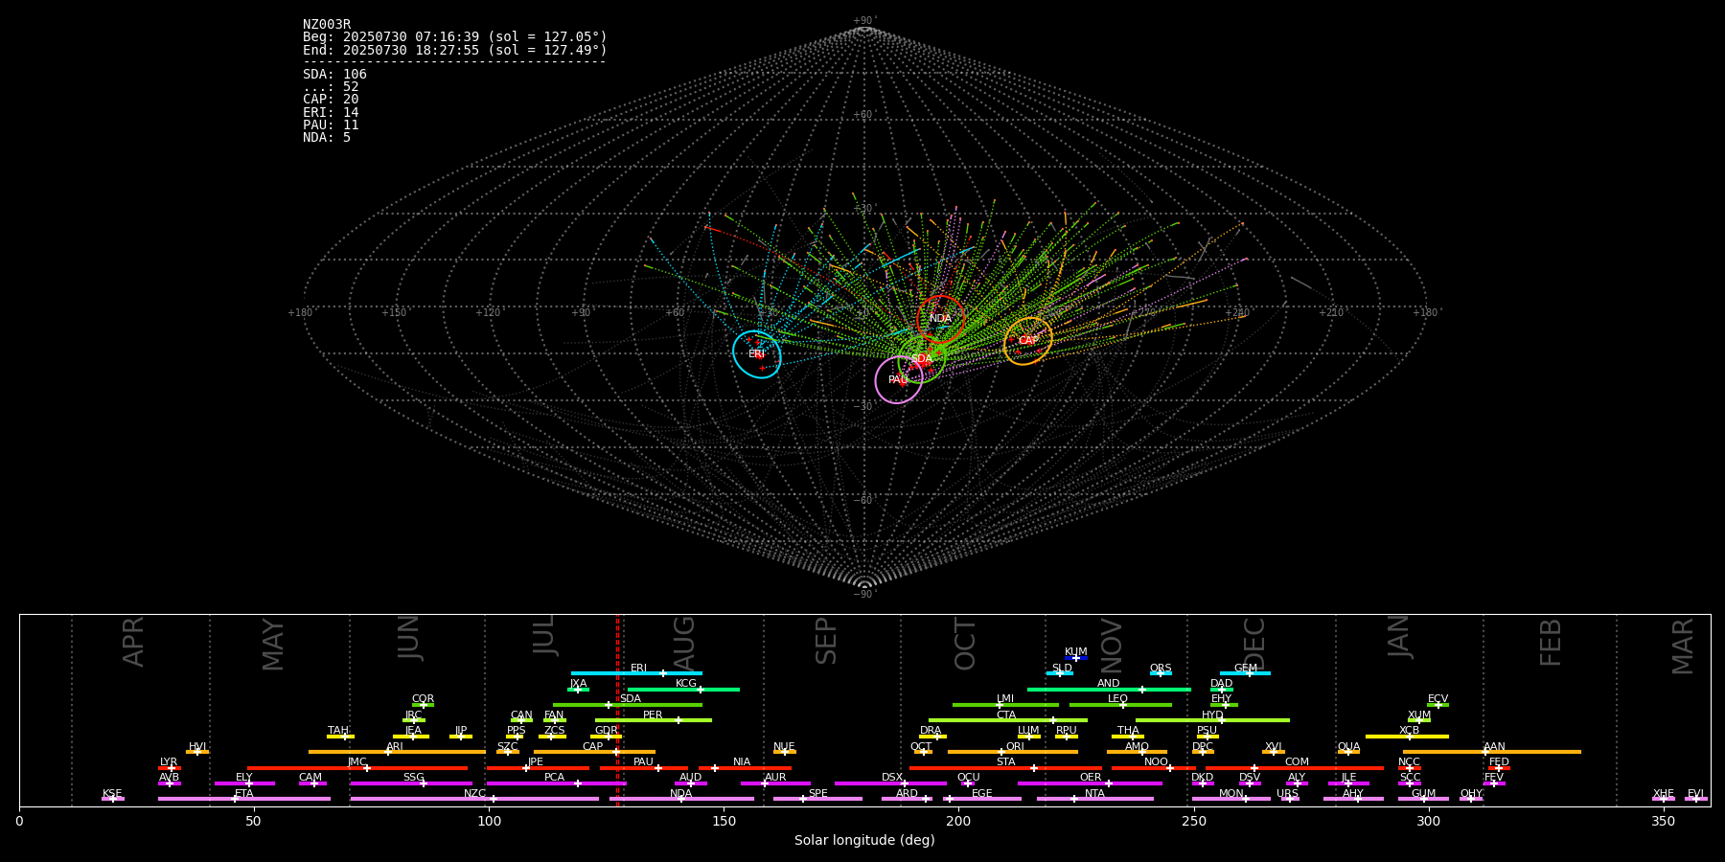Click the APR month label in the timeline
The width and height of the screenshot is (1725, 862).
tap(133, 642)
